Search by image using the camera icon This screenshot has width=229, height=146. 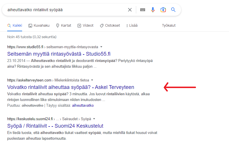[163, 10]
